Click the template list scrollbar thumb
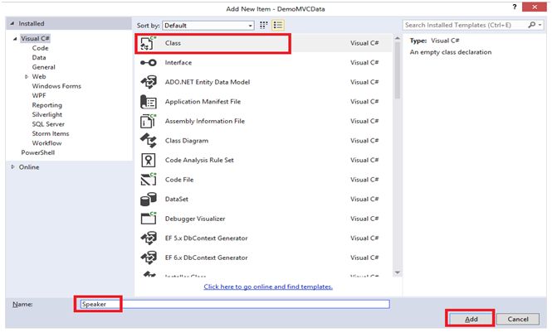552x332 pixels. [398, 70]
